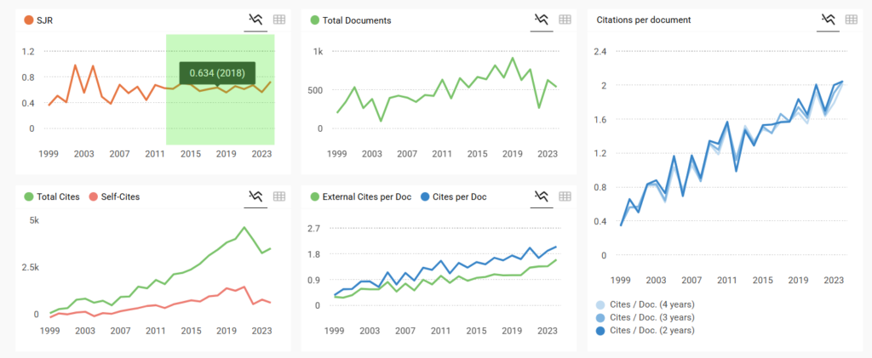Screen dimensions: 872x358
Task: Toggle the Cites per Doc legend
Action: click(457, 196)
